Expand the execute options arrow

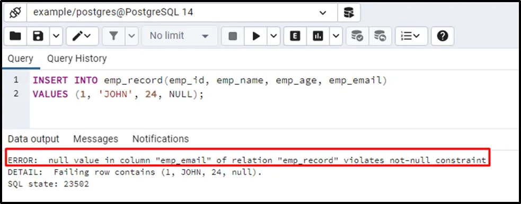[273, 36]
